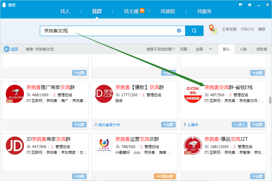Open the feedback speech bubble icon
The width and height of the screenshot is (272, 181).
tap(240, 5)
